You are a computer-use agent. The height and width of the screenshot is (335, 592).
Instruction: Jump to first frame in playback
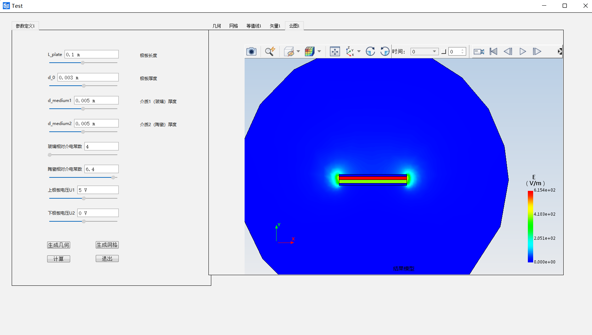493,52
